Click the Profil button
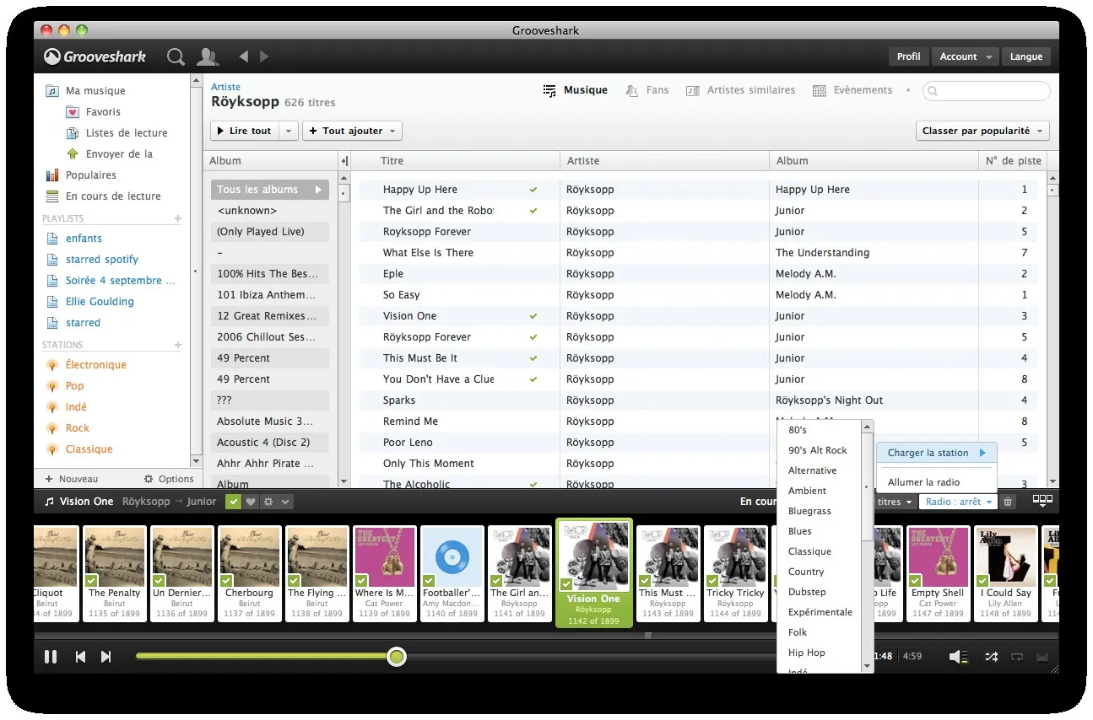 [908, 56]
